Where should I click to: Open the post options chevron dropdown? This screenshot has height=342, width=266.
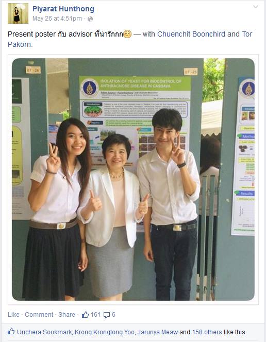[256, 7]
